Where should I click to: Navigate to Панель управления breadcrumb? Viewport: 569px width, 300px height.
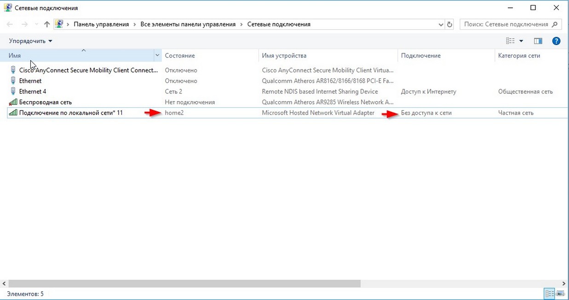pyautogui.click(x=101, y=24)
